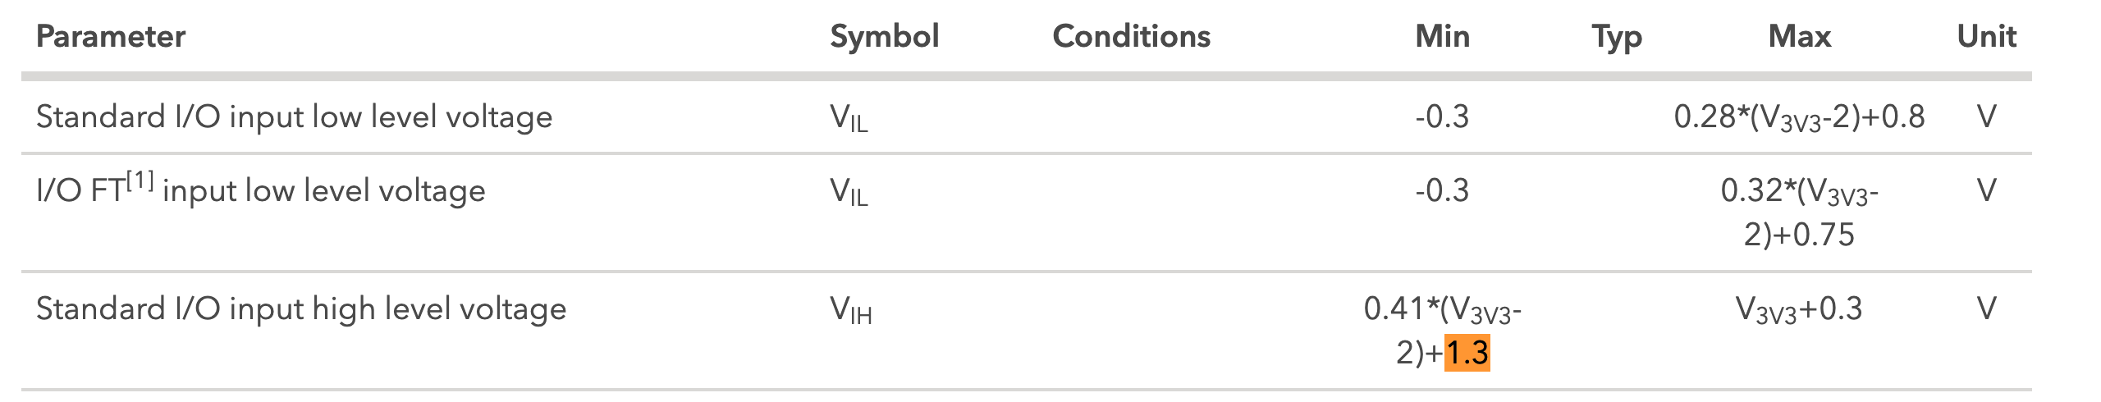Click the Unit column header
The width and height of the screenshot is (2101, 402).
point(1987,37)
